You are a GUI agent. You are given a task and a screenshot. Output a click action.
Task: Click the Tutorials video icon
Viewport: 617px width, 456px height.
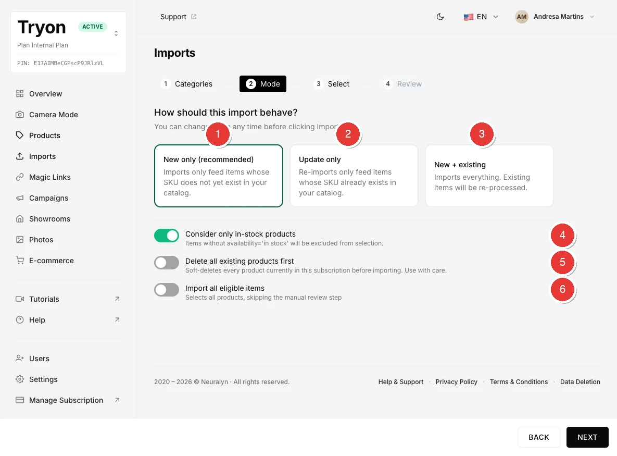[20, 299]
